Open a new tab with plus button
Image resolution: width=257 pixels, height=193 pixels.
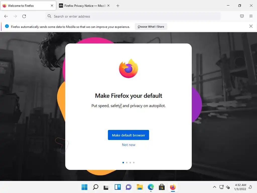pyautogui.click(x=118, y=6)
